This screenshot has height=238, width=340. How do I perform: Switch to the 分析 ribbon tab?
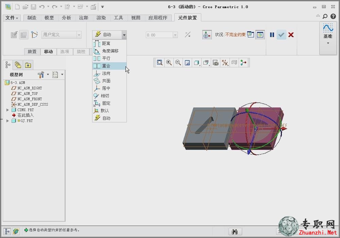(x=66, y=18)
